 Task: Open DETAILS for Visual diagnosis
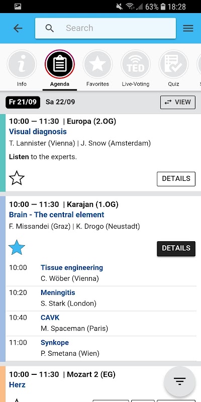[x=176, y=179]
